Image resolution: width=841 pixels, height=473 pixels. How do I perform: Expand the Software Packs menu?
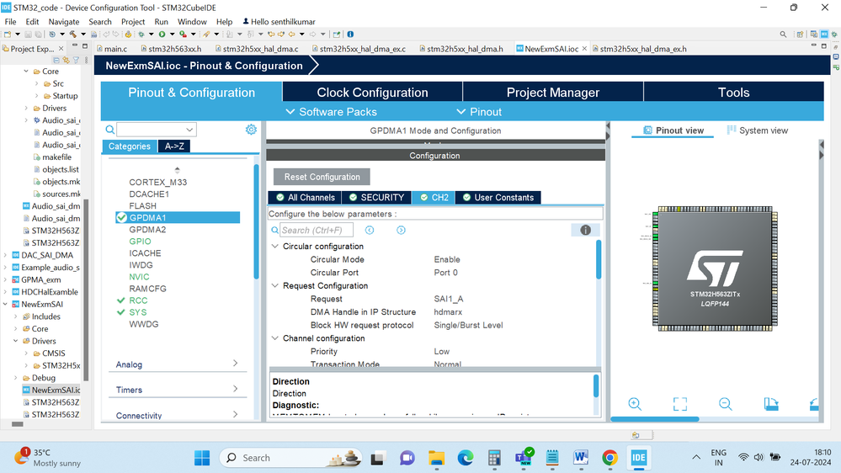(x=332, y=112)
